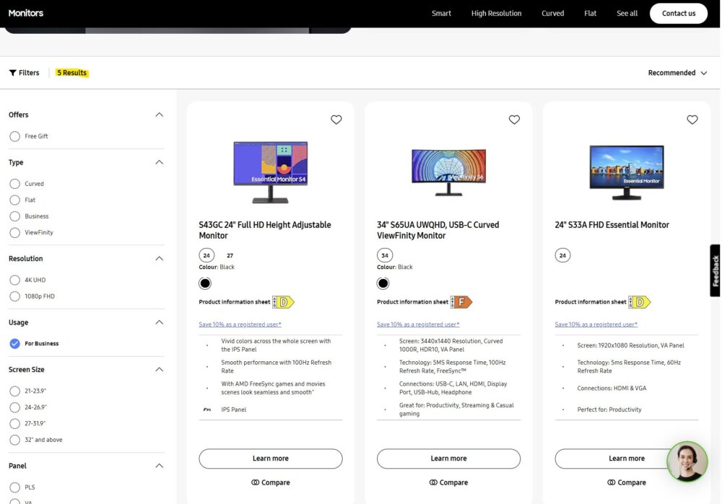
Task: Click the 34" S65UA curved monitor image
Action: coord(448,172)
